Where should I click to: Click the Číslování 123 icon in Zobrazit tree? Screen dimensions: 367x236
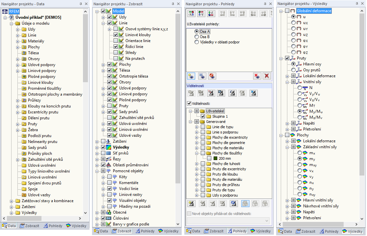tap(109, 218)
